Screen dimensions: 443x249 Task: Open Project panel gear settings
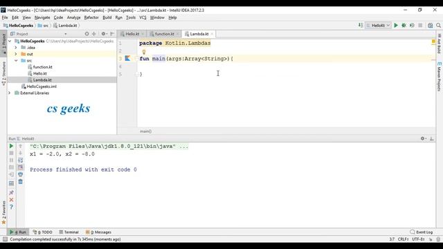click(104, 34)
